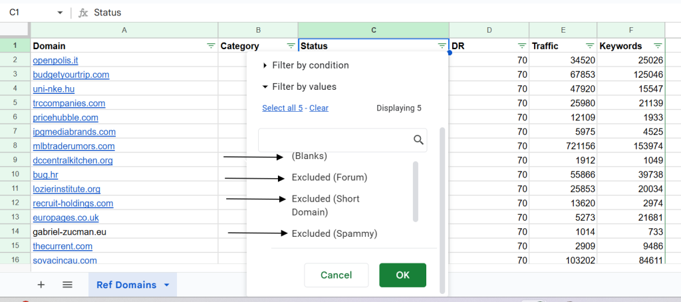Click the search magnifier icon in filter box
Image resolution: width=681 pixels, height=302 pixels.
tap(418, 140)
